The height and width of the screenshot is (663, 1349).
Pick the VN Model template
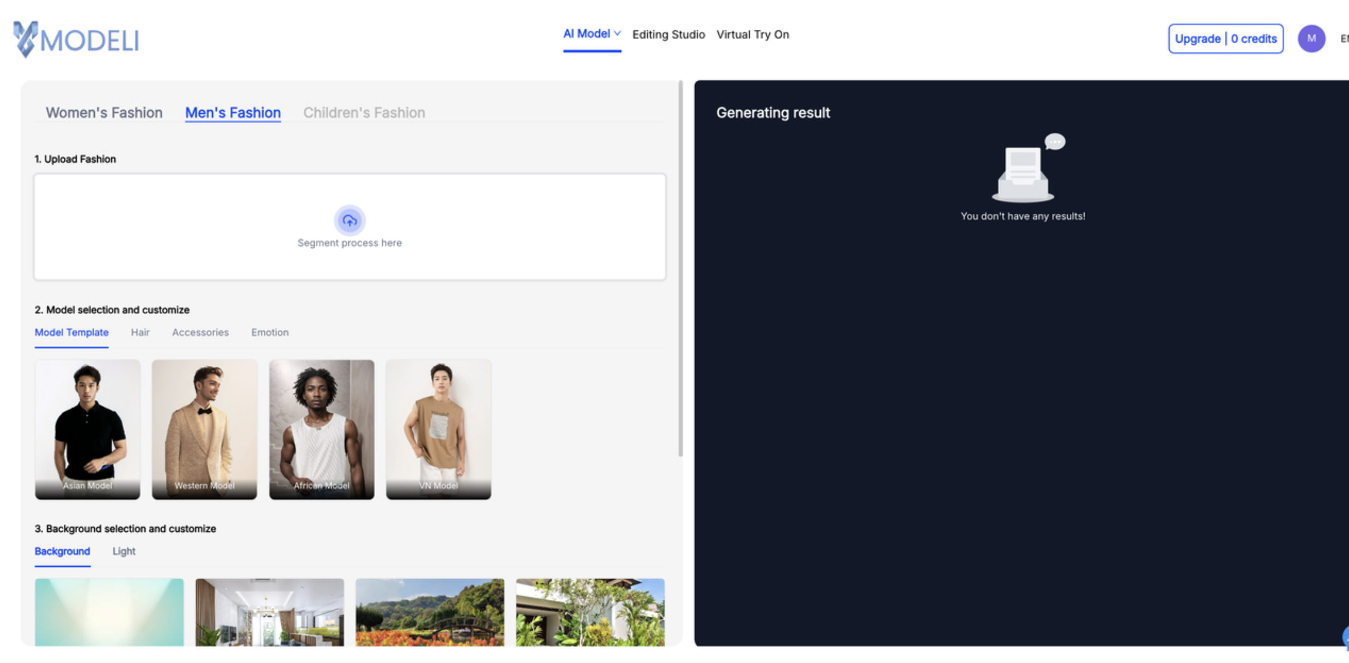pyautogui.click(x=438, y=429)
